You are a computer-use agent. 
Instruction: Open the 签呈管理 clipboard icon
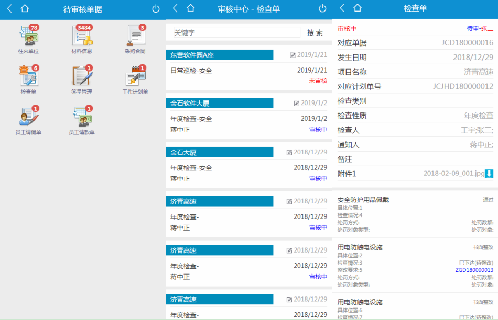81,77
